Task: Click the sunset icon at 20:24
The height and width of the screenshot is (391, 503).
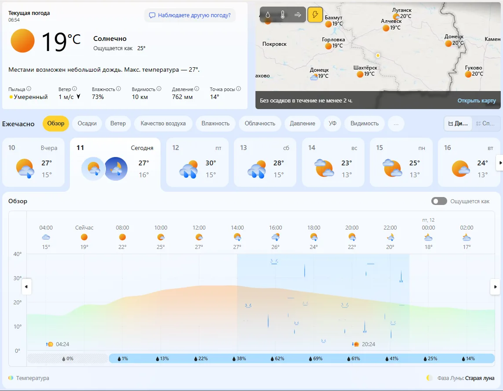Action: point(355,344)
